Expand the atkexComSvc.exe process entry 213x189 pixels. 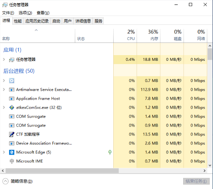(4, 107)
